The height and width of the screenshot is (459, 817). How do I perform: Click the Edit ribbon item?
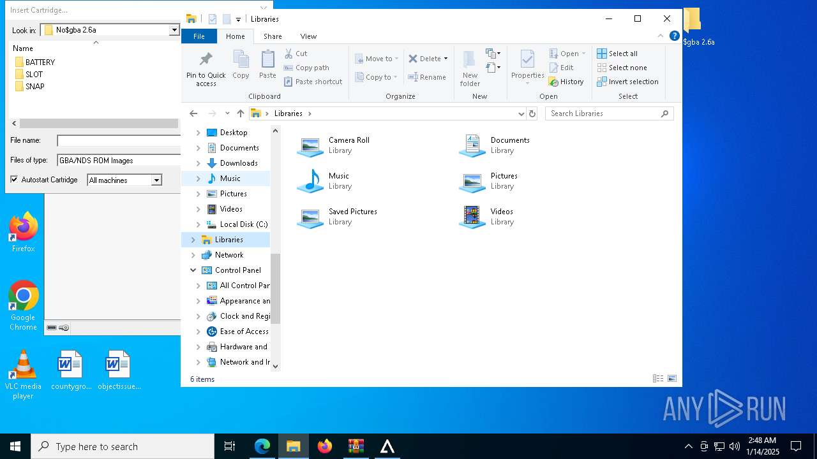(560, 68)
